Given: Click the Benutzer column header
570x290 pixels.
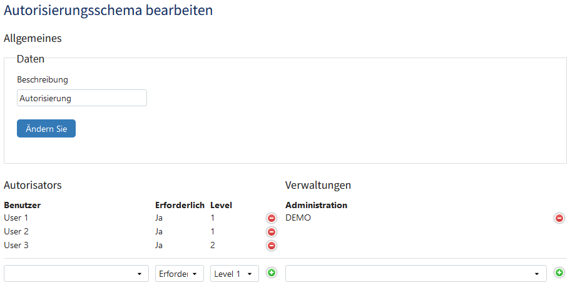Looking at the screenshot, I should click(22, 205).
